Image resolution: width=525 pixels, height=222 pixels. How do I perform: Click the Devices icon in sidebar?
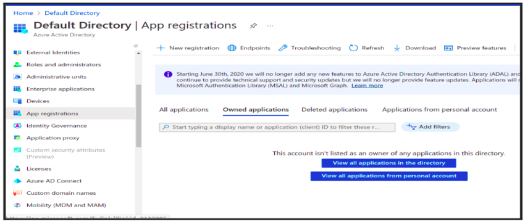click(x=17, y=101)
